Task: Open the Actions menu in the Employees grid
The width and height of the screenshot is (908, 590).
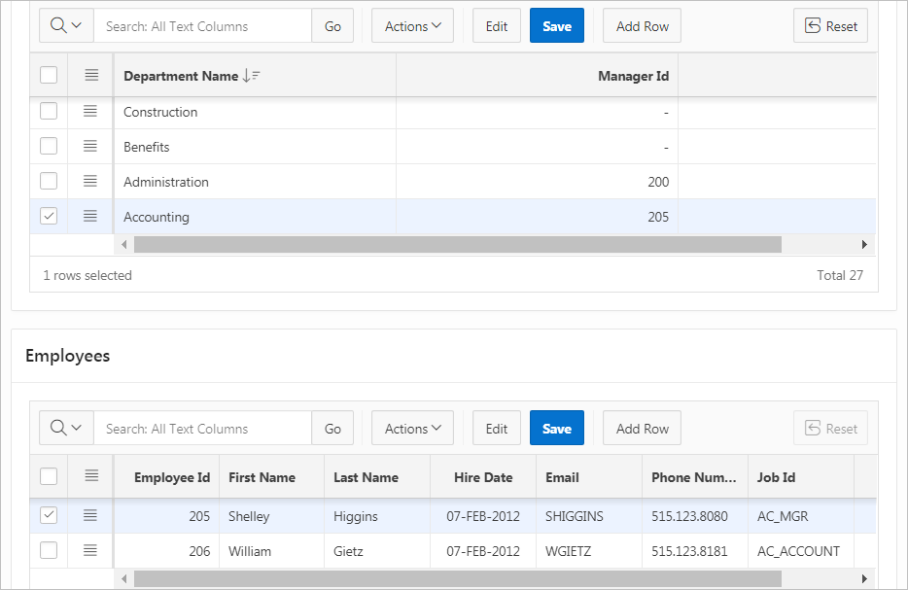Action: (x=412, y=429)
